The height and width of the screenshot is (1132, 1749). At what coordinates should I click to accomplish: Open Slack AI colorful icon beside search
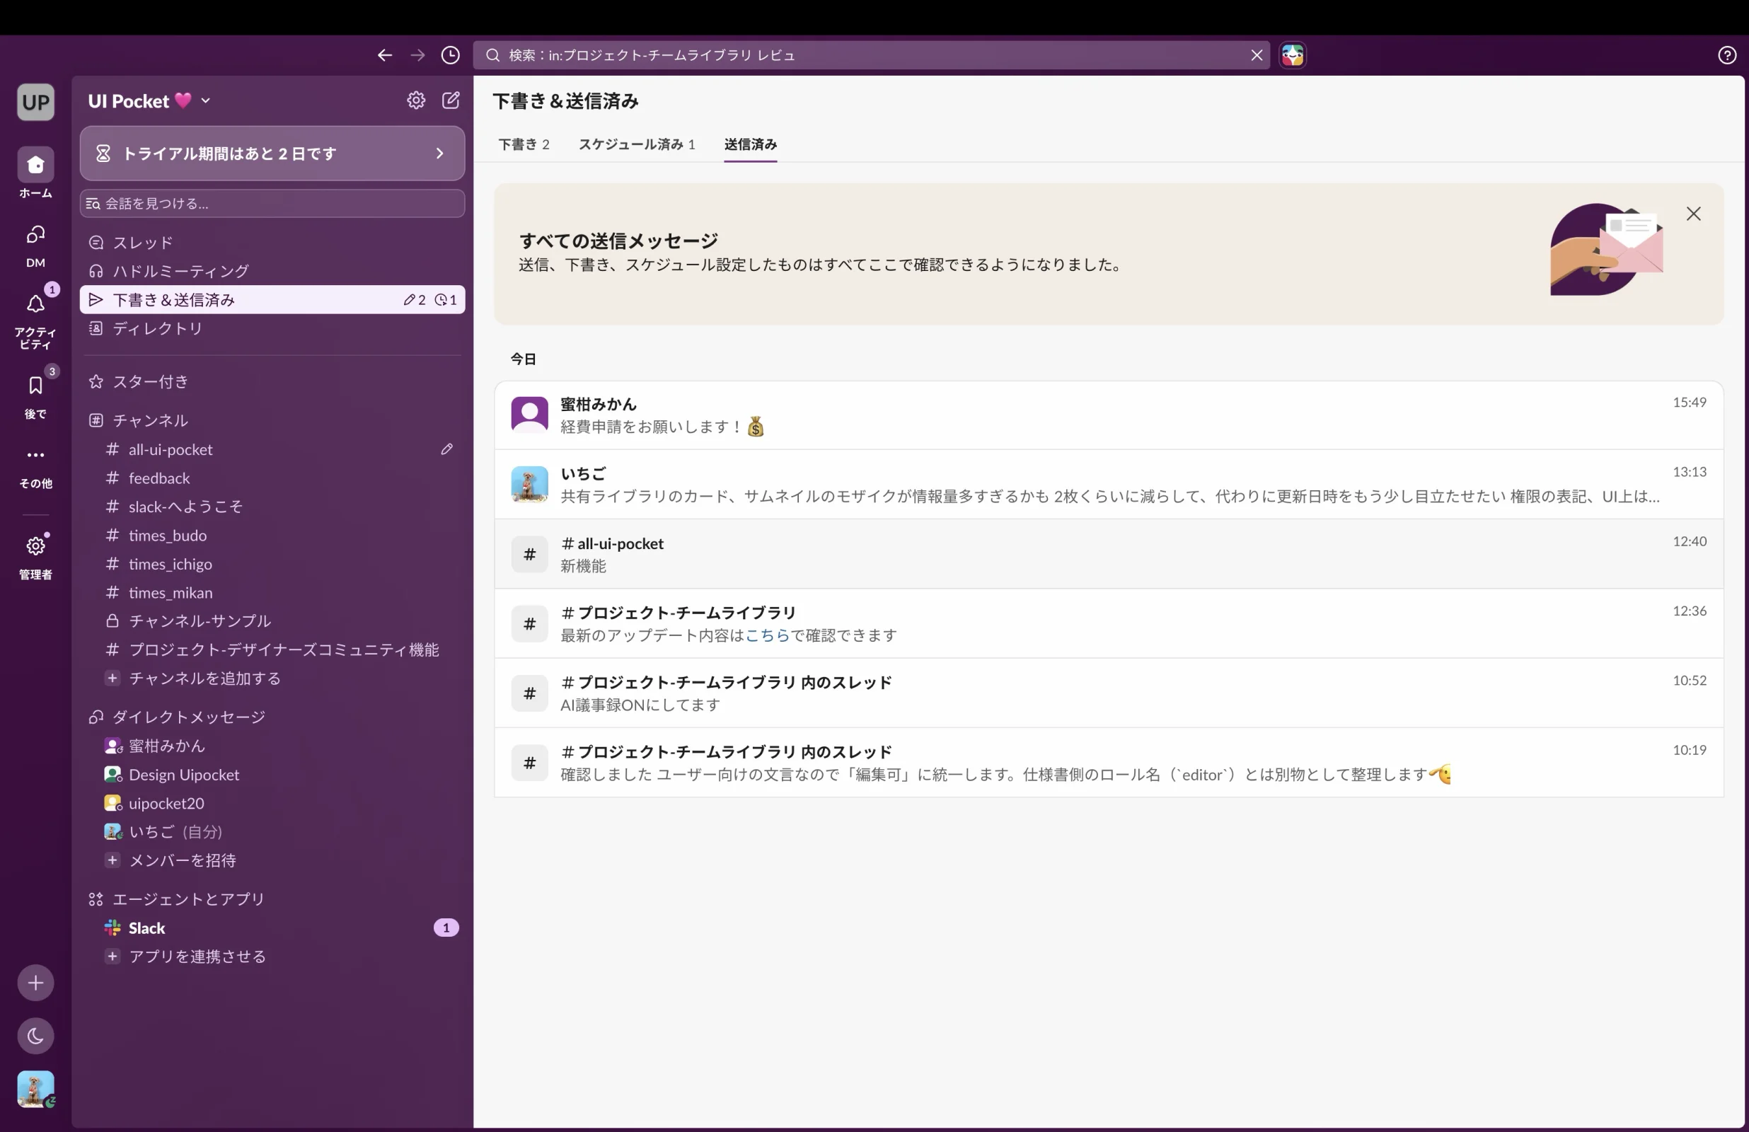tap(1293, 55)
